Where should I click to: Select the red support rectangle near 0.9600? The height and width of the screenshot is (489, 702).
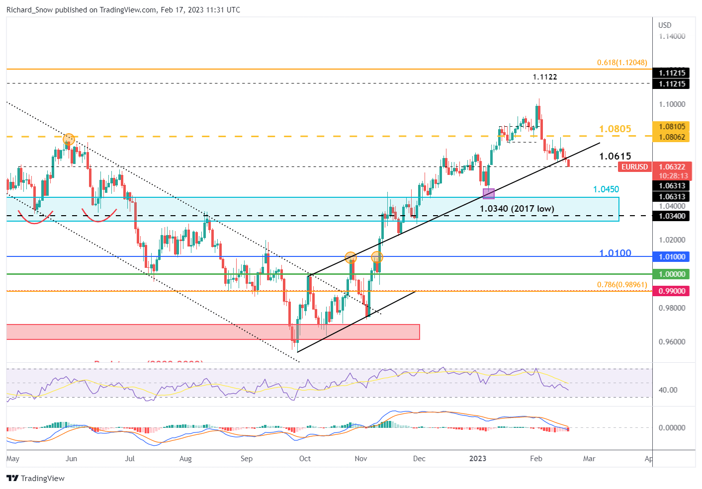point(213,332)
